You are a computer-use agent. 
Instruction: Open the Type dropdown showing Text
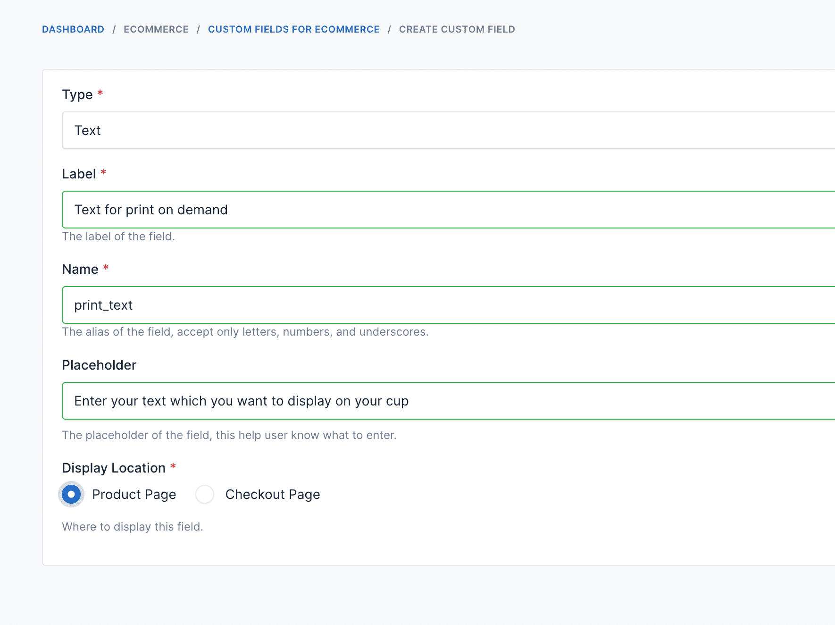448,130
